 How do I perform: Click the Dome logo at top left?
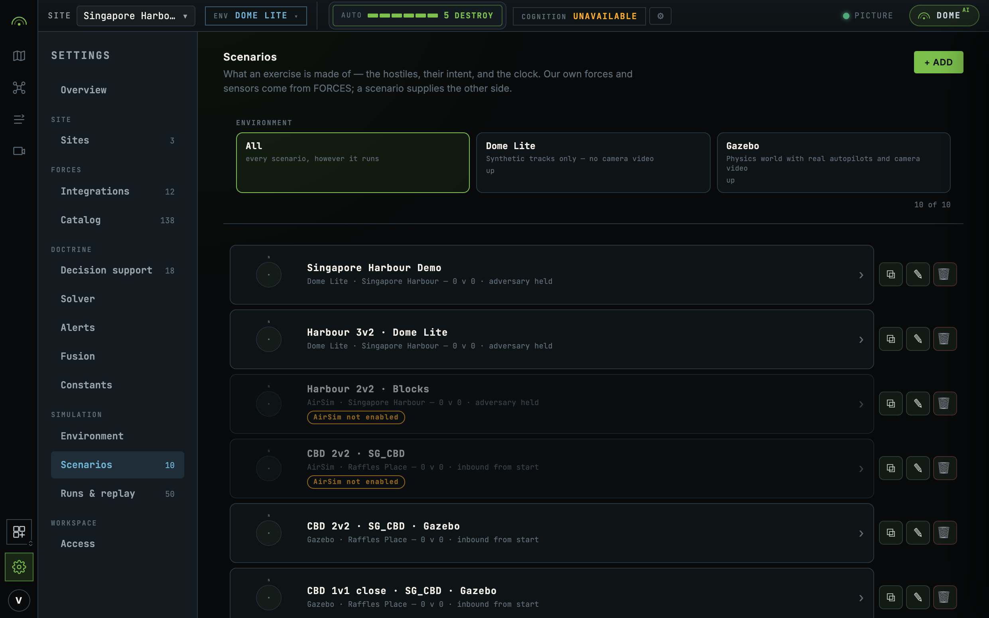pyautogui.click(x=19, y=21)
